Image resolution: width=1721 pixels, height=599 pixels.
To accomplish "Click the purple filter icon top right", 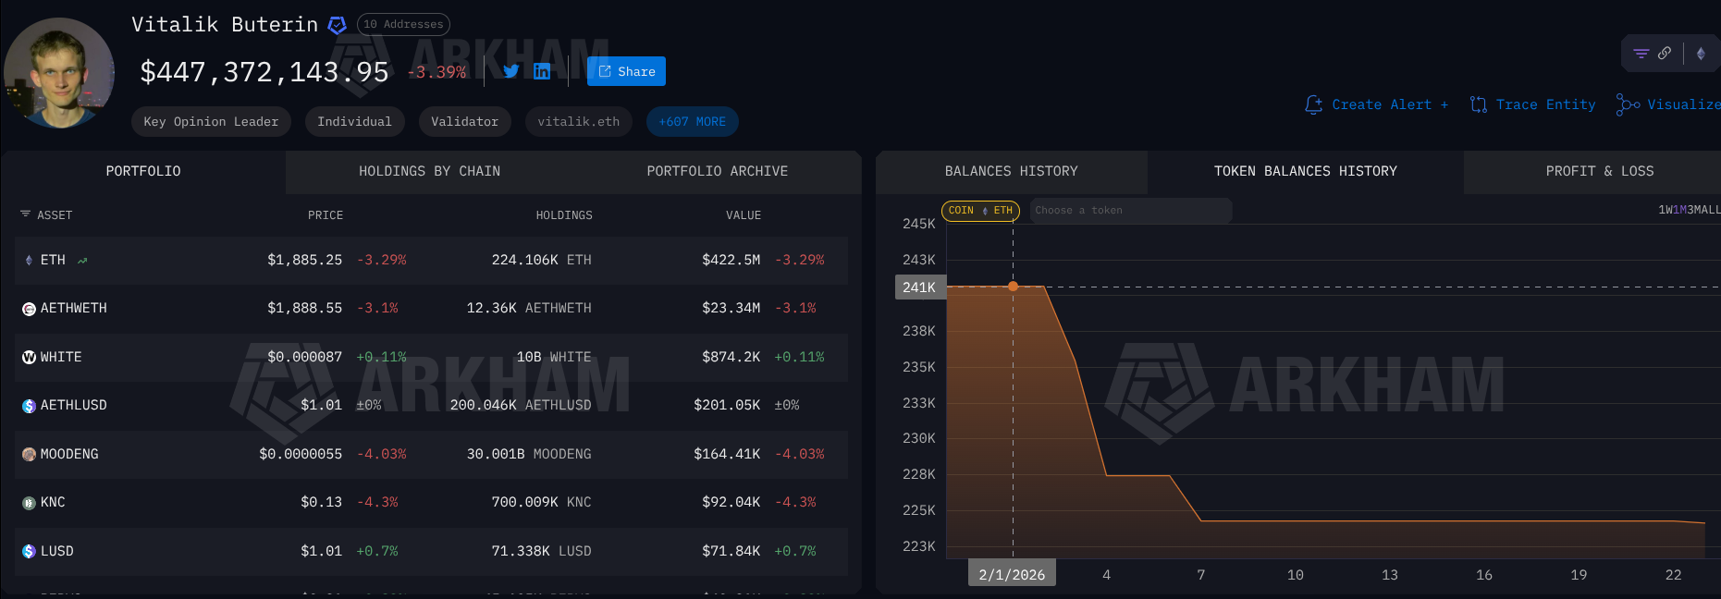I will (1641, 54).
